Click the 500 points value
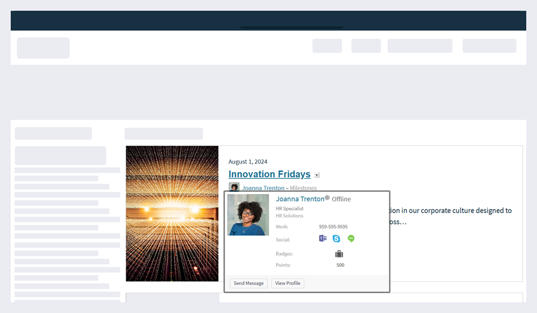 tap(340, 265)
